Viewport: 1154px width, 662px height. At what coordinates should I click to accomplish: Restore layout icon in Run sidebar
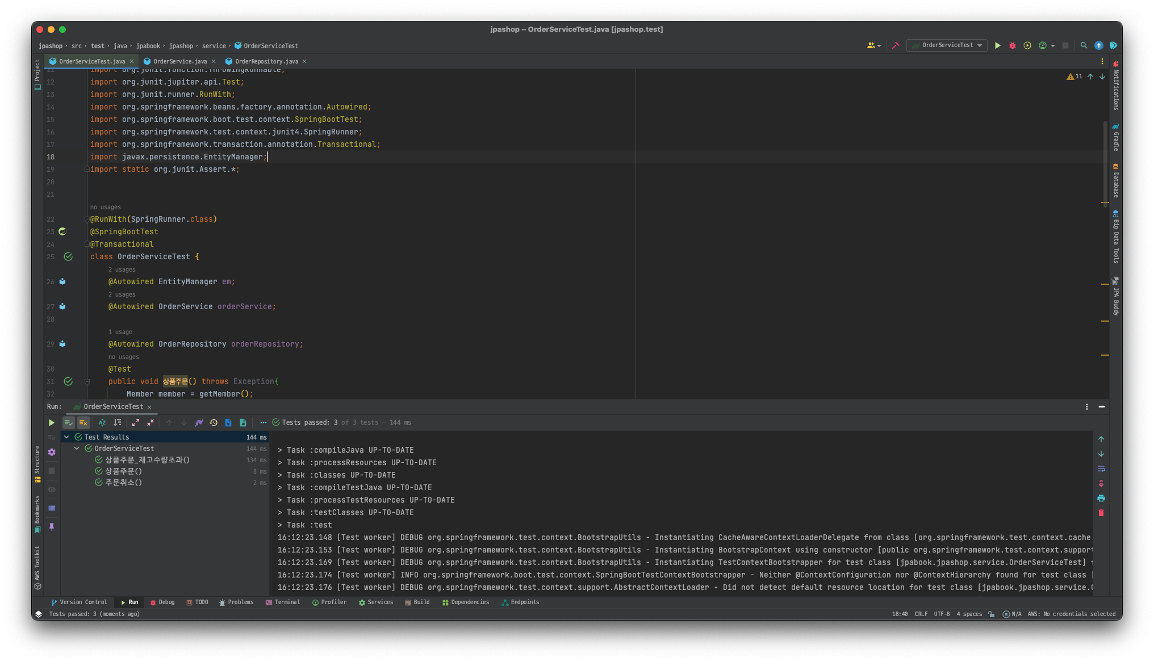[x=52, y=508]
